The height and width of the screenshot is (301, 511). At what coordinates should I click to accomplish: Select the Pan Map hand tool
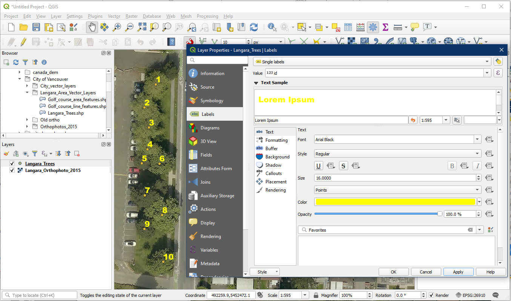point(92,27)
